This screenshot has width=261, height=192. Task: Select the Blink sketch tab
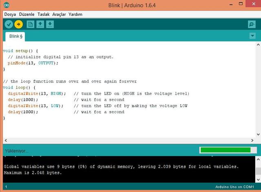15,37
